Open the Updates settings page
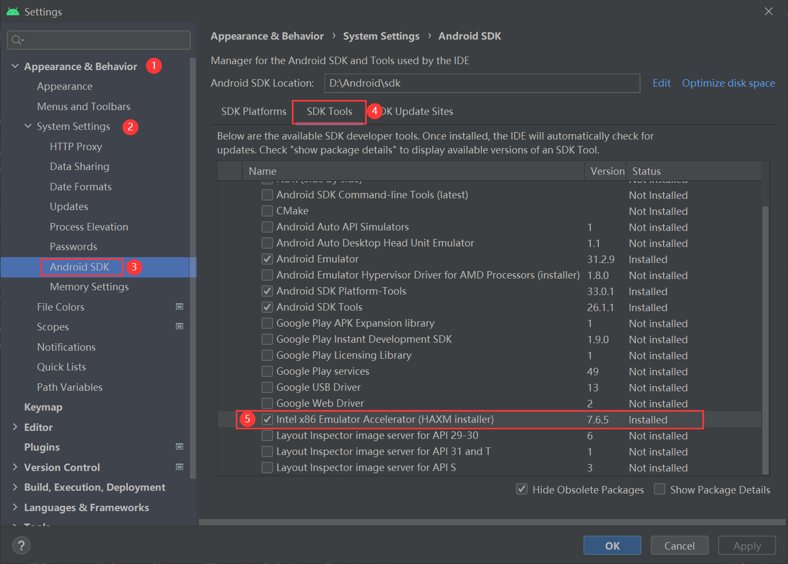The image size is (788, 564). 69,206
